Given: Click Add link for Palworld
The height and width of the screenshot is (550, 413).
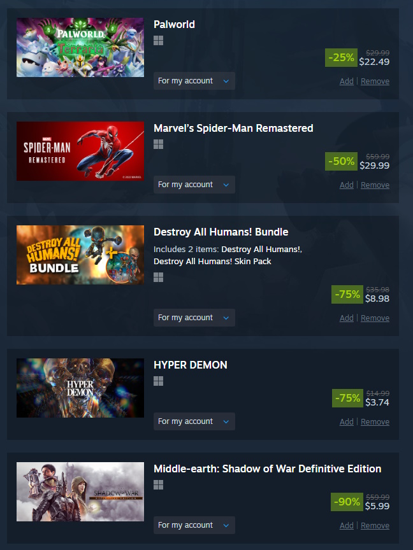Looking at the screenshot, I should click(x=347, y=81).
